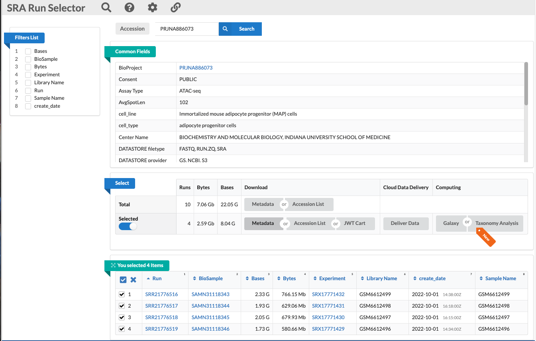Enable the create_date filter checkbox
This screenshot has height=341, width=536.
pyautogui.click(x=28, y=106)
